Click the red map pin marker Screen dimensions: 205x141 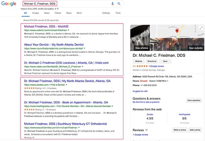tap(177, 31)
